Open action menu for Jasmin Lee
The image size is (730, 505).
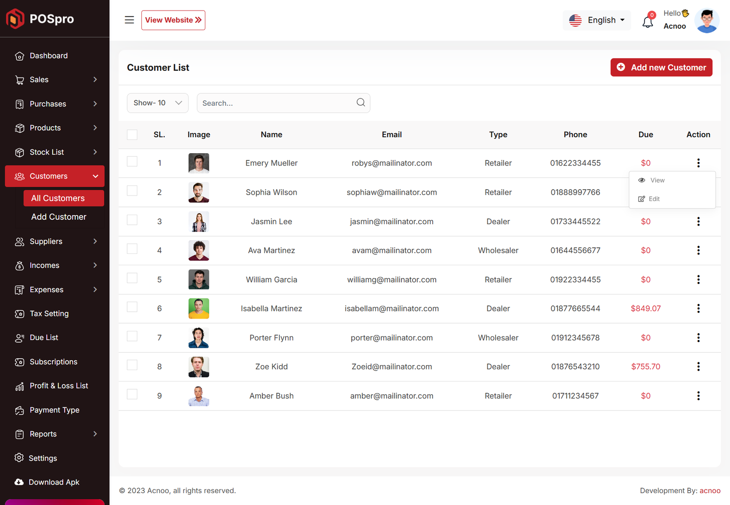pos(698,222)
